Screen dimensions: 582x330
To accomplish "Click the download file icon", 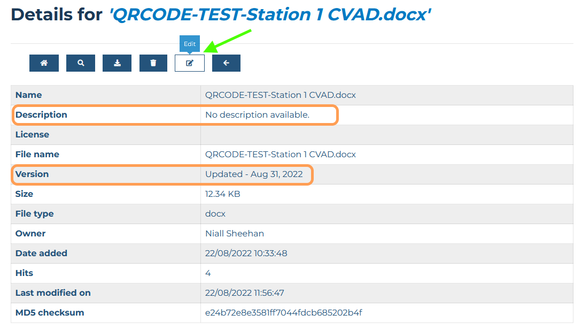I will tap(117, 63).
